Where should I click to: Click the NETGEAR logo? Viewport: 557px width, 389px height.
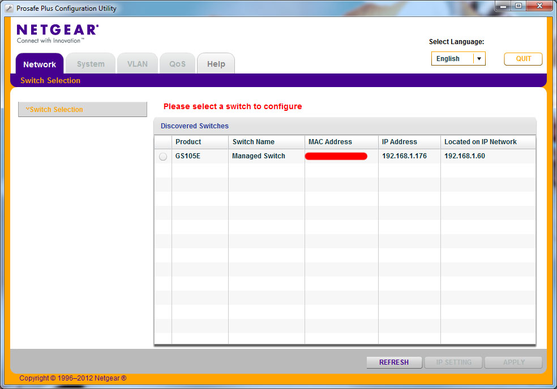click(x=58, y=33)
